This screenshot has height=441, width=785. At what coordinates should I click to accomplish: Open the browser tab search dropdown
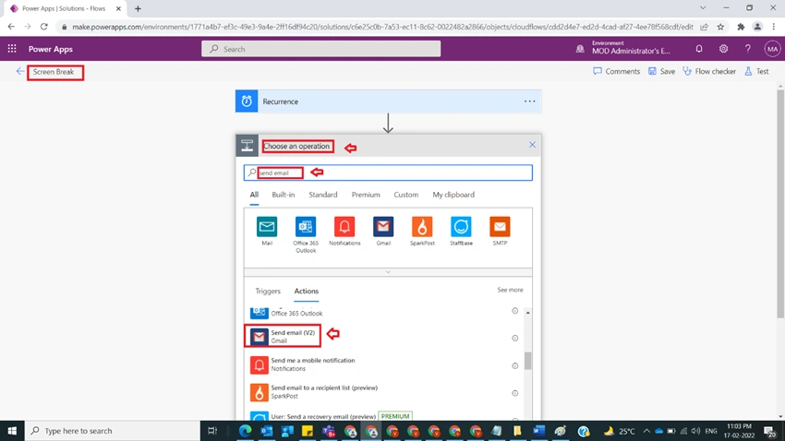pos(703,8)
